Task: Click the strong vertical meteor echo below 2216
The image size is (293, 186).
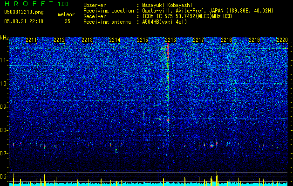Action: (168, 82)
